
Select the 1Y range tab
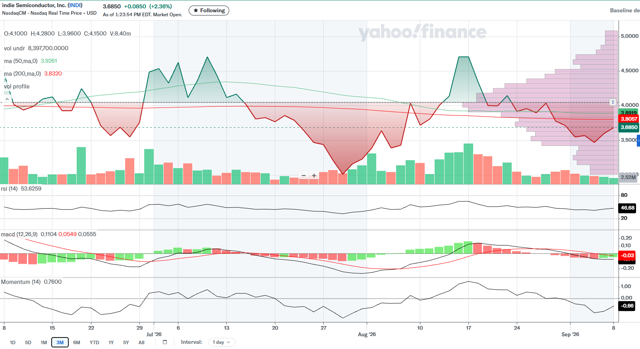111,343
